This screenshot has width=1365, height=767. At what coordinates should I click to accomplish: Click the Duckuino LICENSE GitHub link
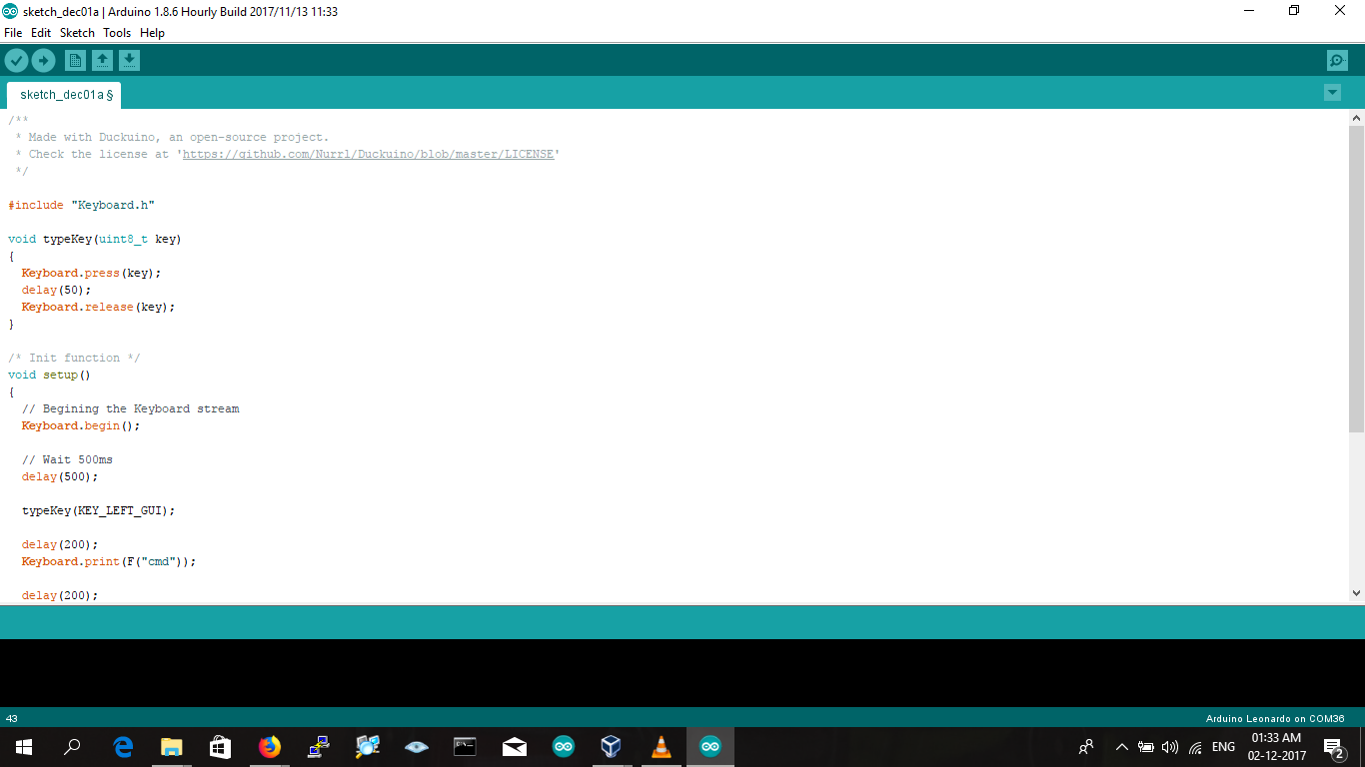tap(369, 154)
